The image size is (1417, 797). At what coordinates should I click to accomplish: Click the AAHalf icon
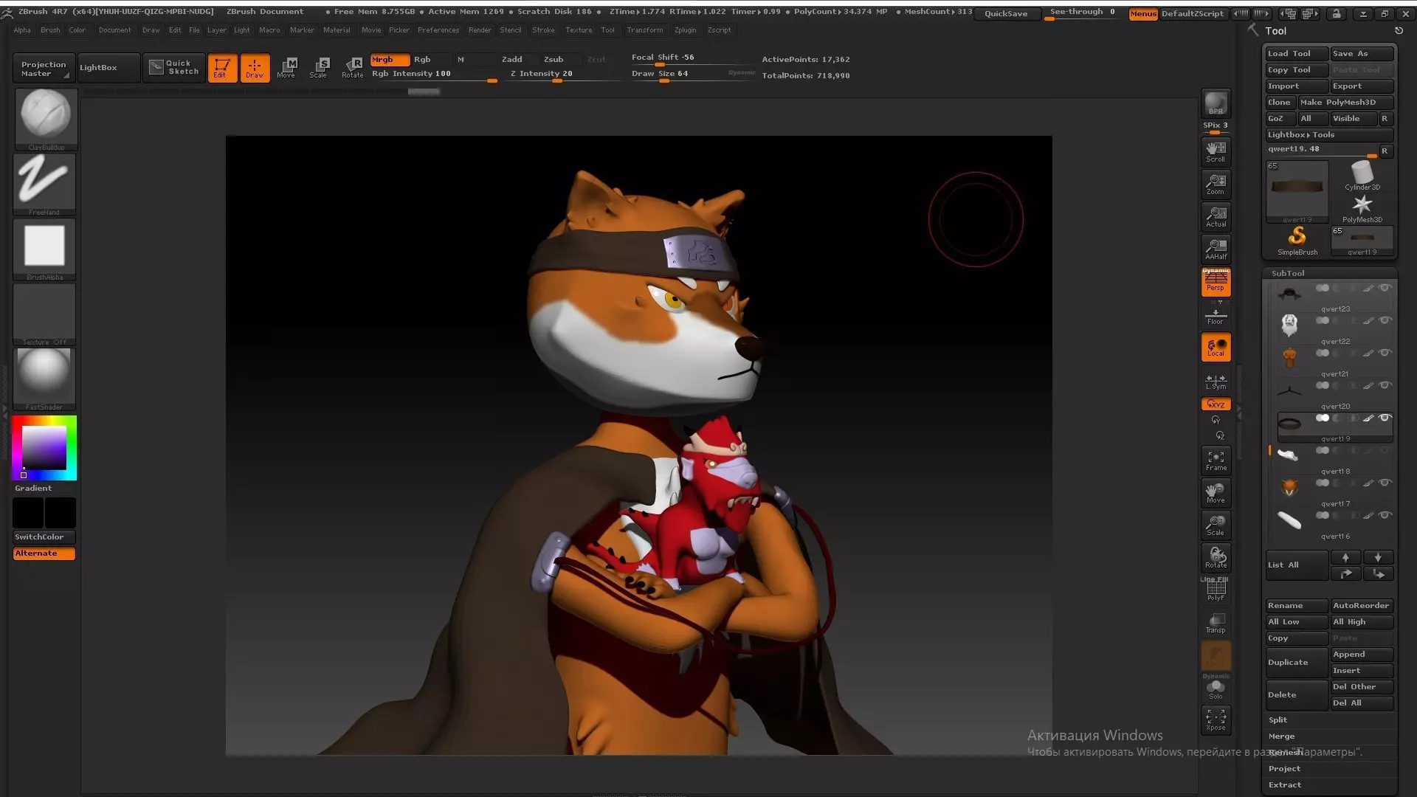click(1216, 248)
